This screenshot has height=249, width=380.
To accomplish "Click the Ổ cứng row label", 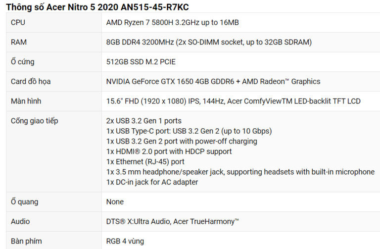I will (23, 61).
